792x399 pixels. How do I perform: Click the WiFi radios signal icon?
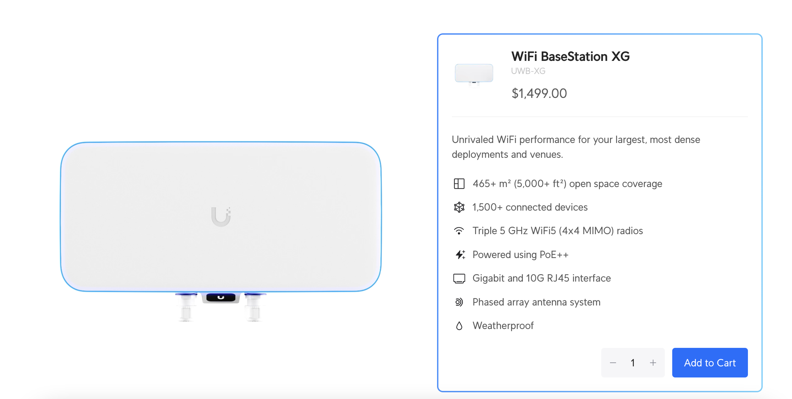pos(459,231)
